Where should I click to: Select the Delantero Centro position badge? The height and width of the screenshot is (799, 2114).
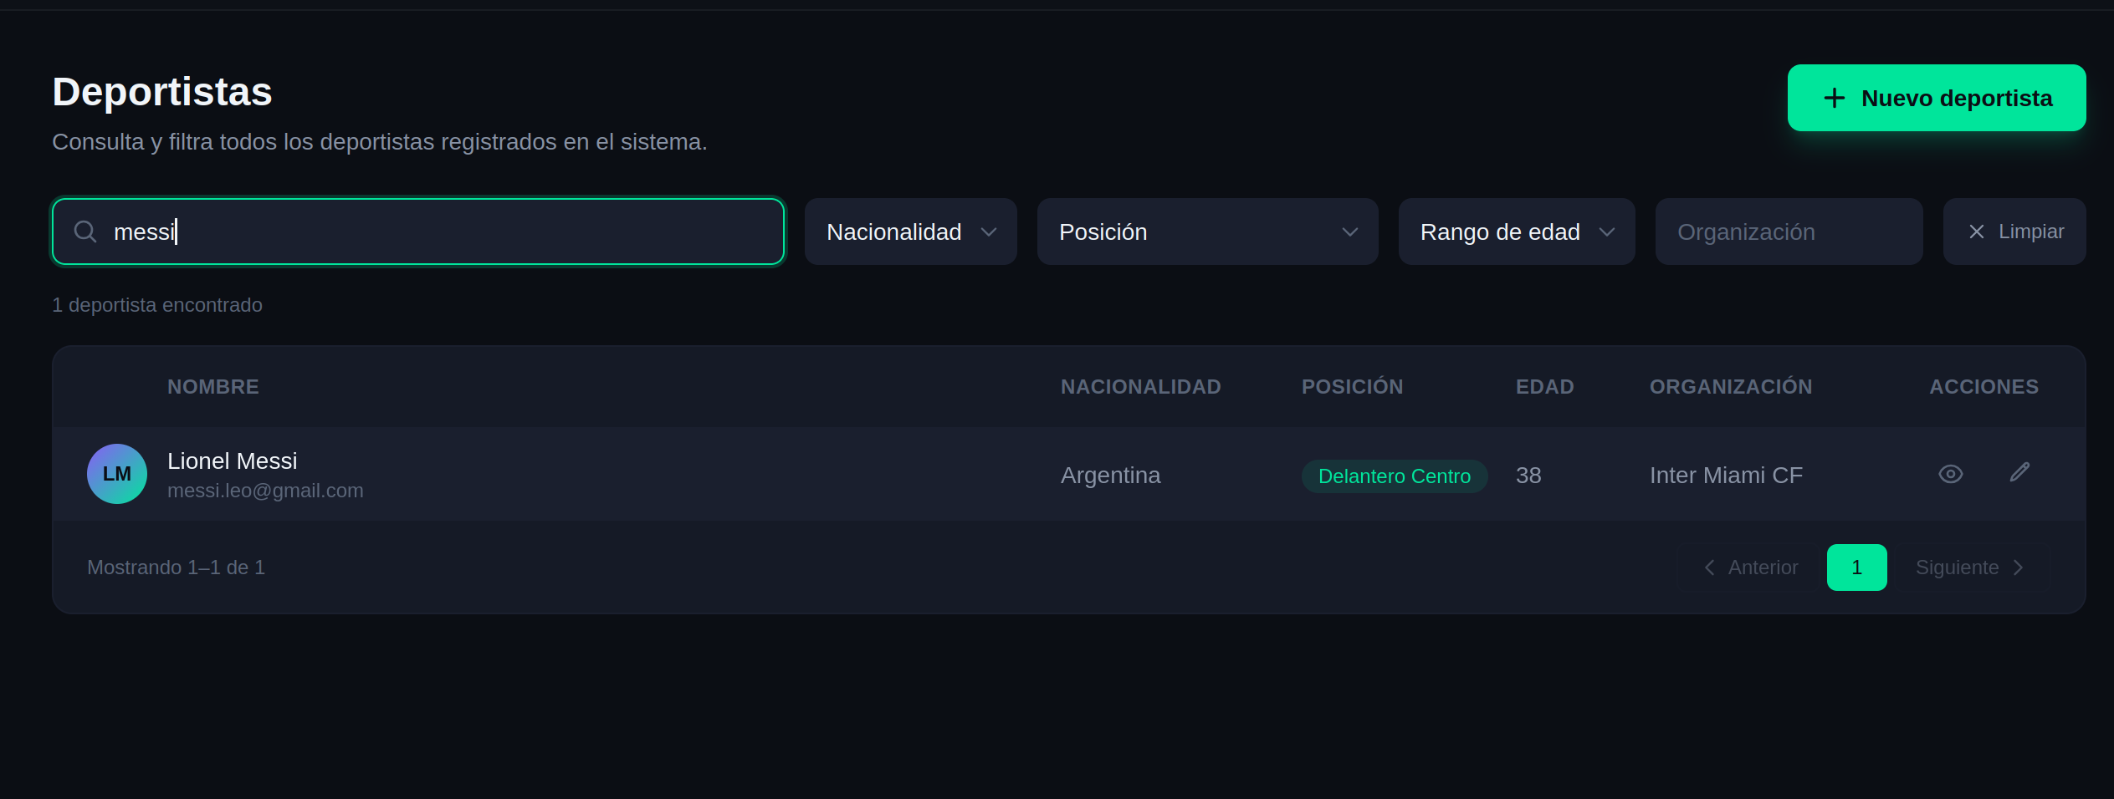coord(1394,476)
